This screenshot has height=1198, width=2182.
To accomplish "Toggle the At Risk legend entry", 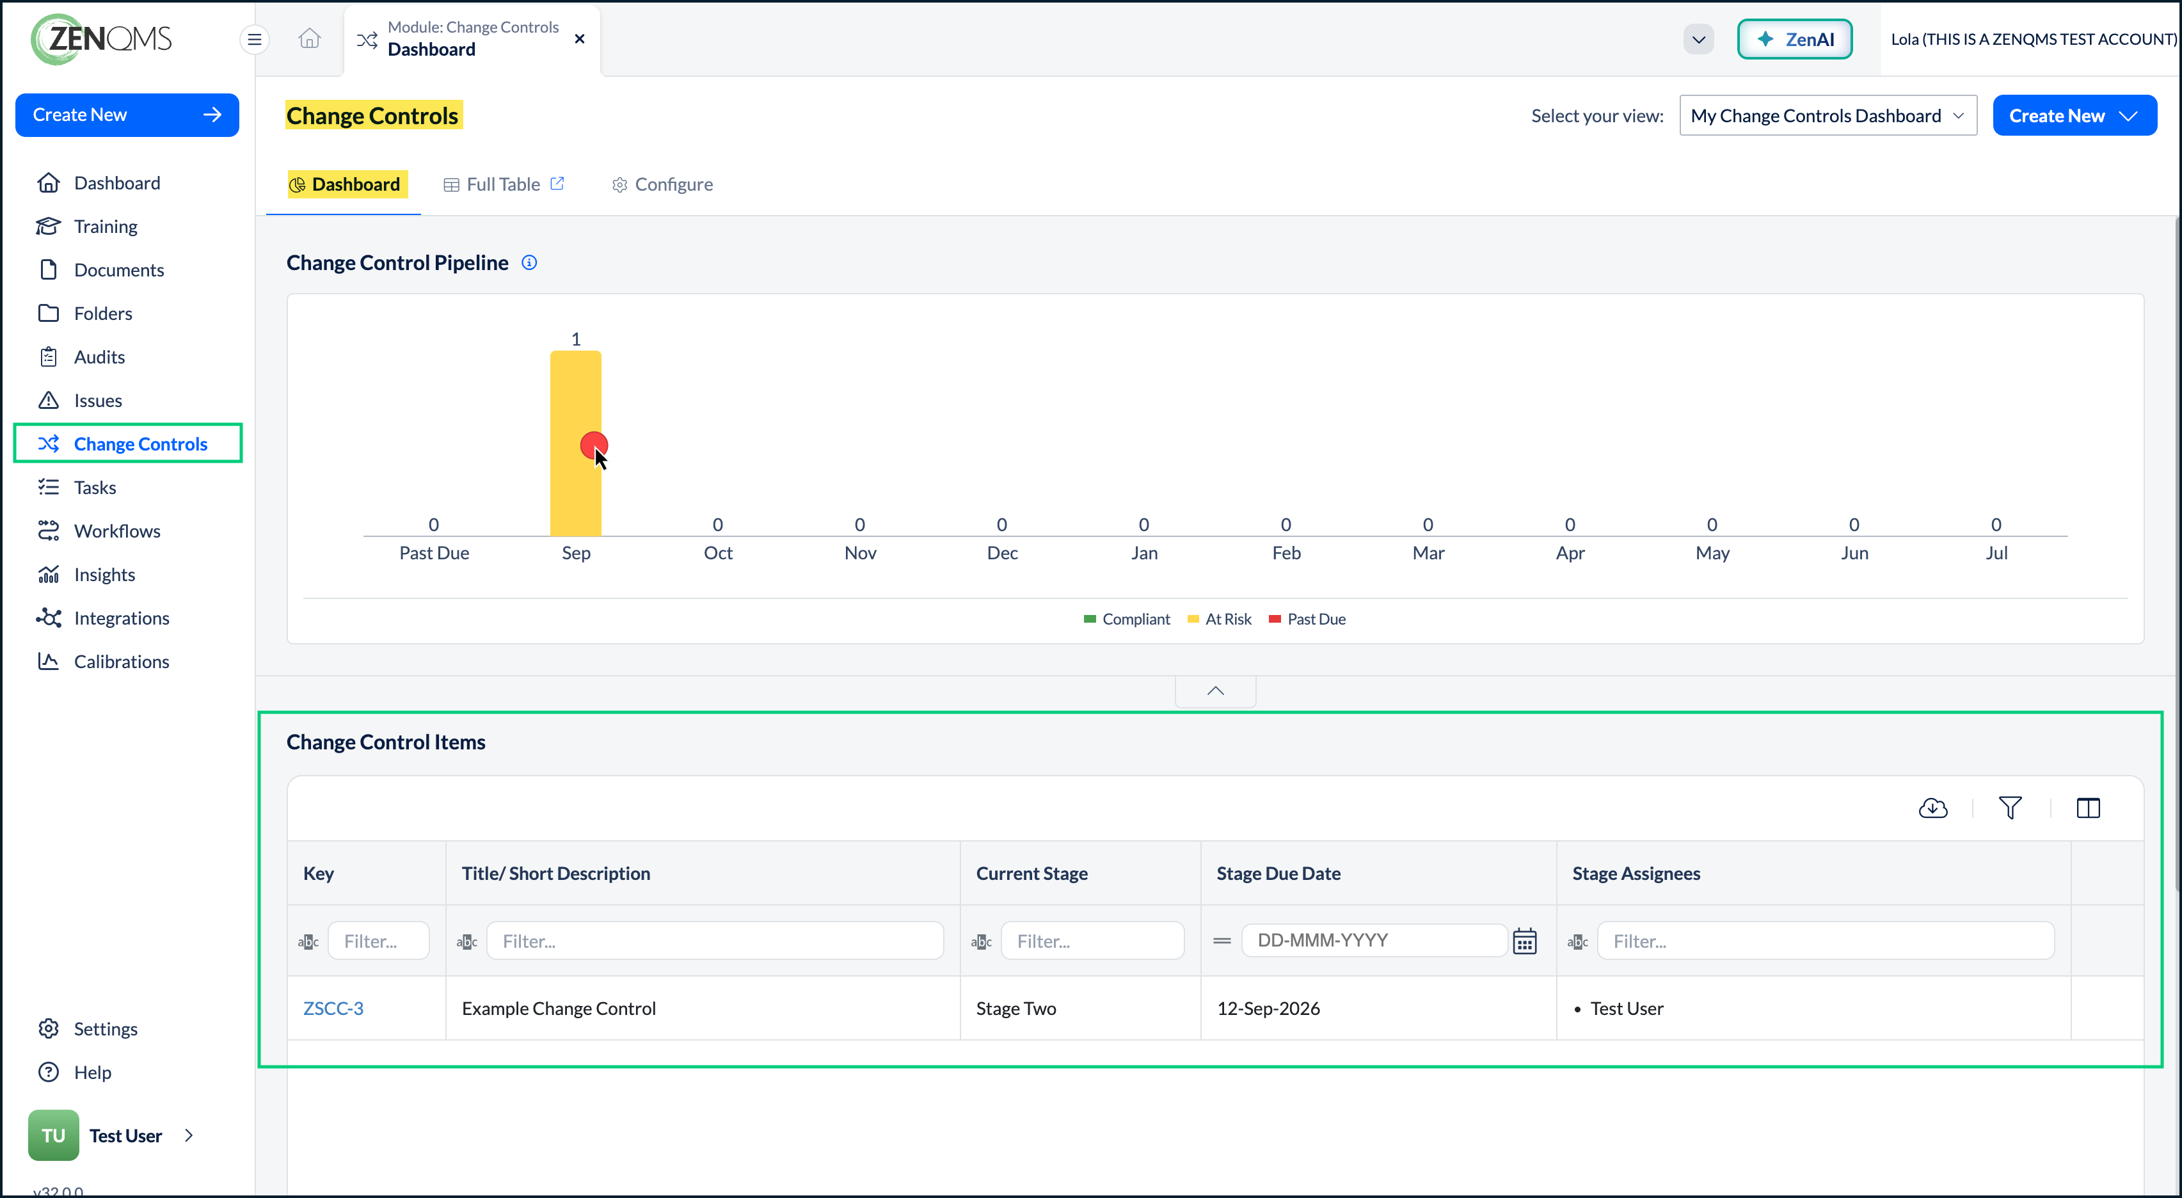I will pyautogui.click(x=1219, y=619).
